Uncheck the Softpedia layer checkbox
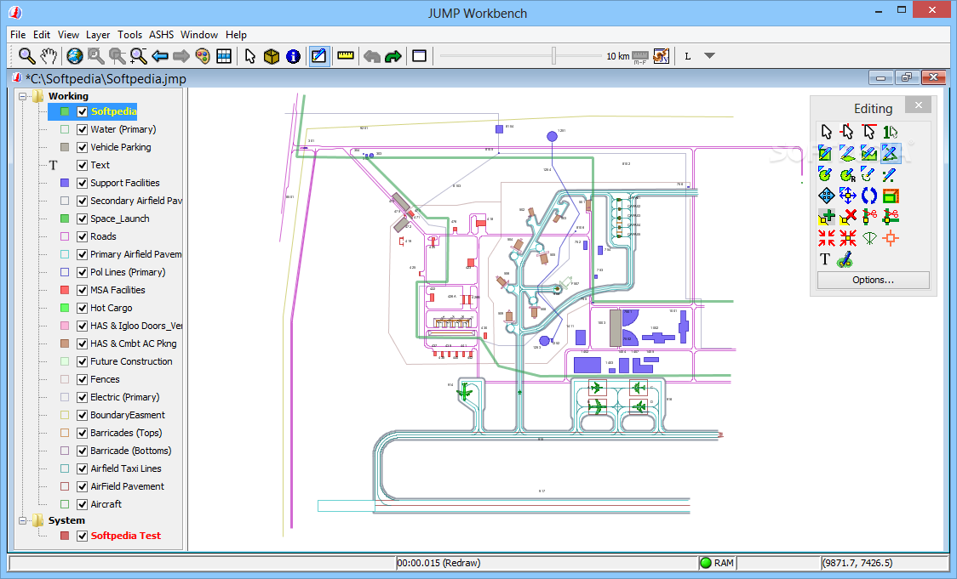 [83, 111]
